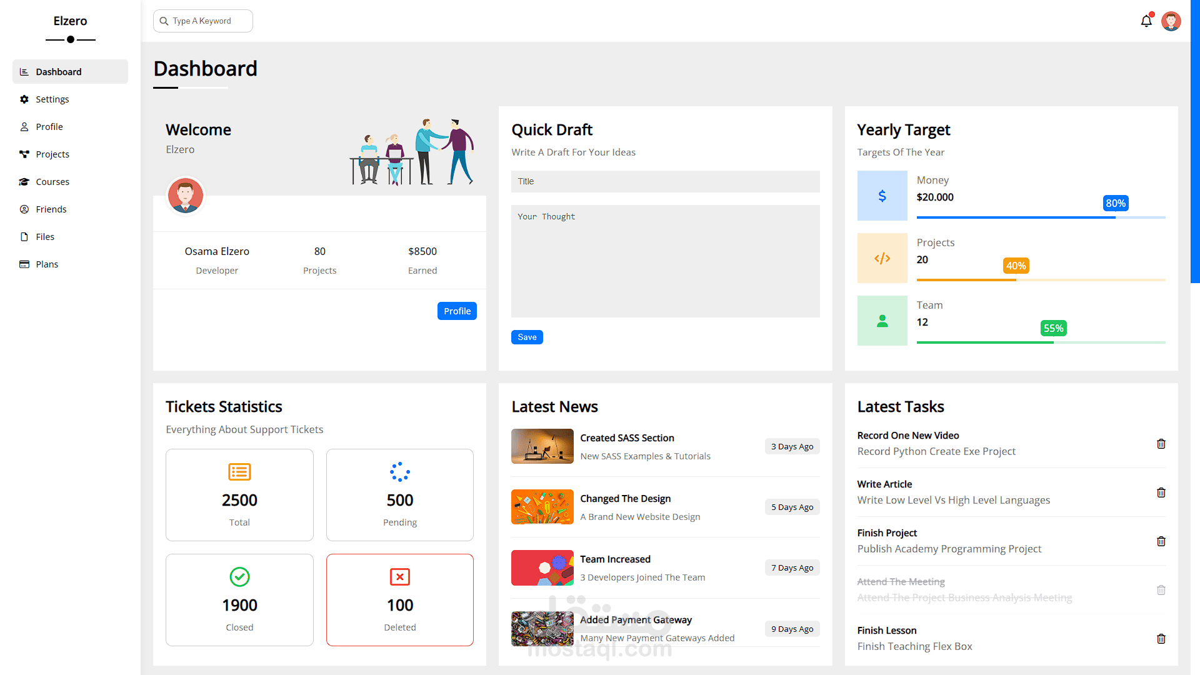Click the code Projects target icon
The height and width of the screenshot is (675, 1200).
coord(882,258)
